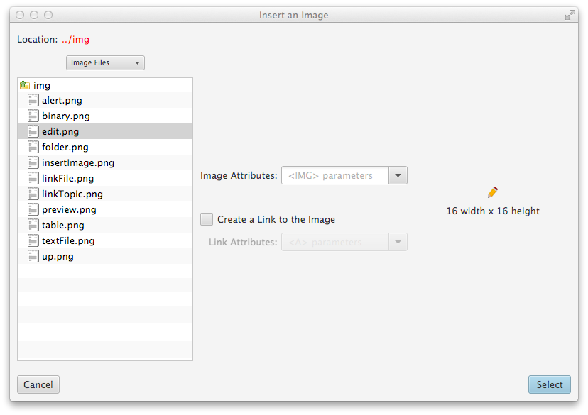Image resolution: width=588 pixels, height=415 pixels.
Task: Click the IMG parameters input field
Action: [334, 175]
